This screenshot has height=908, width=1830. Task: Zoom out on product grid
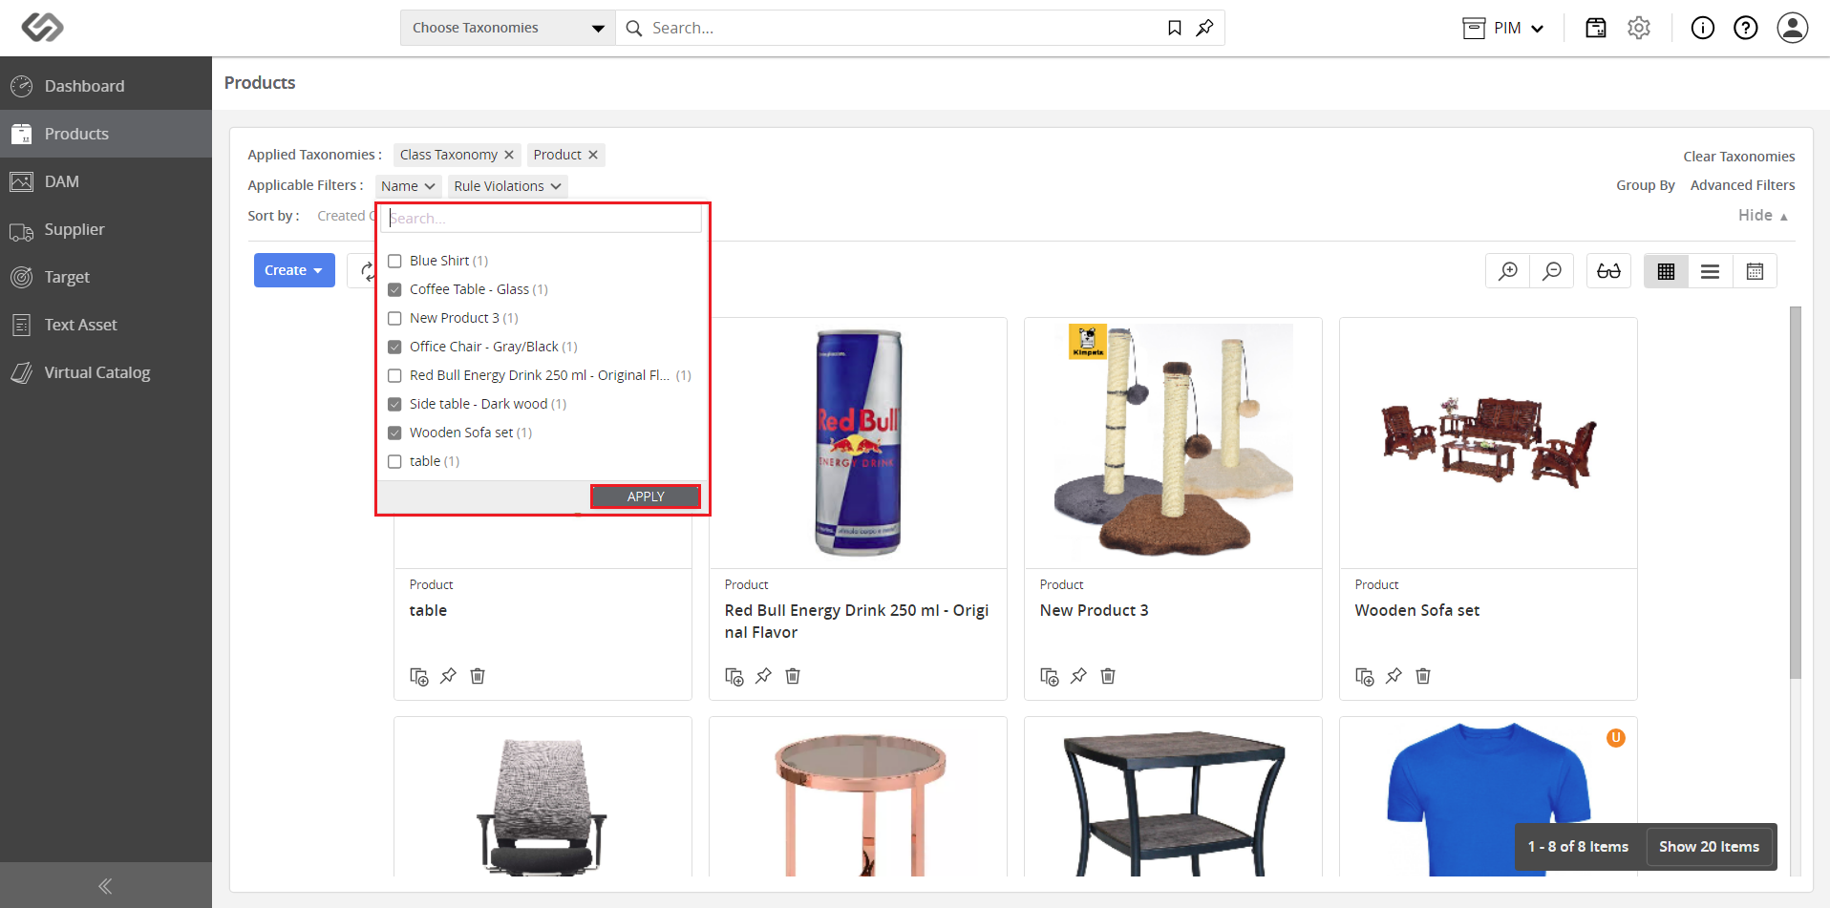coord(1552,271)
